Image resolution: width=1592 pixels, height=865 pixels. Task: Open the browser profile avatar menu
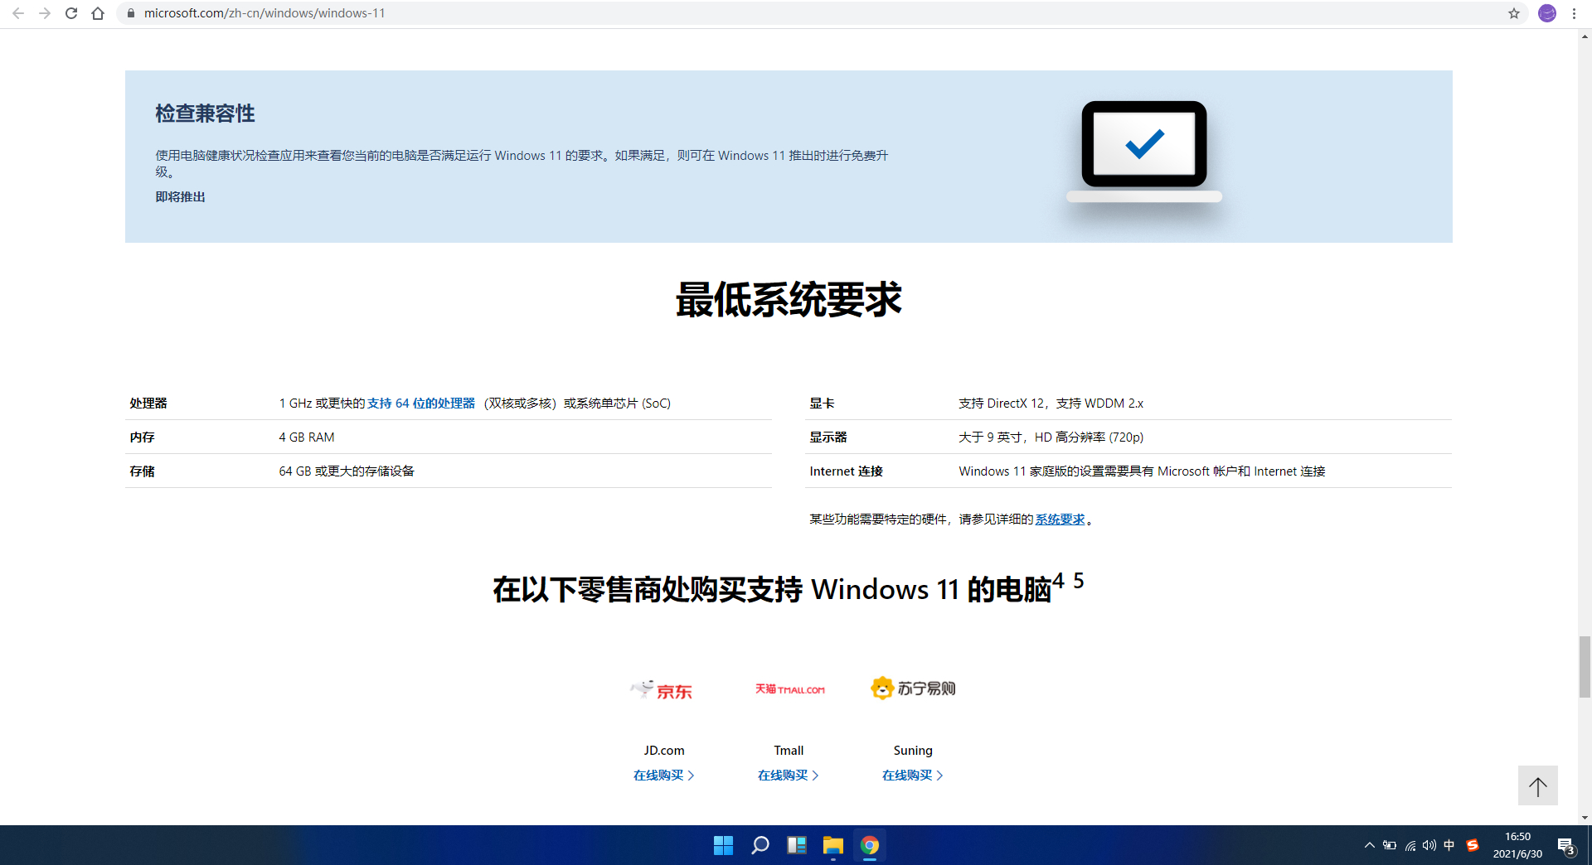(x=1546, y=13)
